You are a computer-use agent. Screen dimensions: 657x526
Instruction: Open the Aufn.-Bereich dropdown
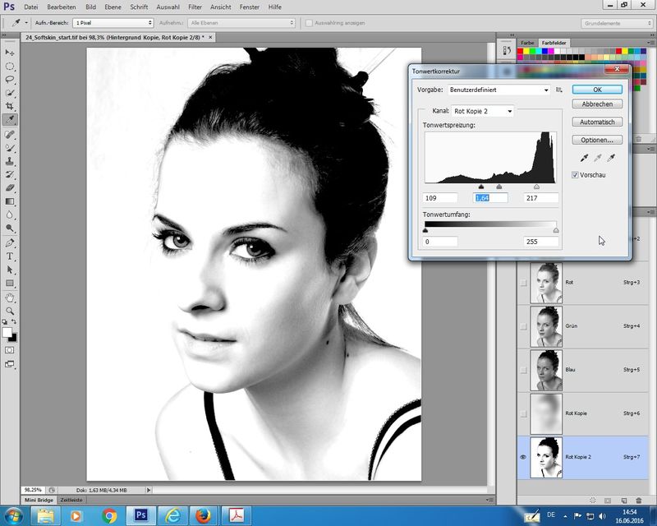coord(113,23)
